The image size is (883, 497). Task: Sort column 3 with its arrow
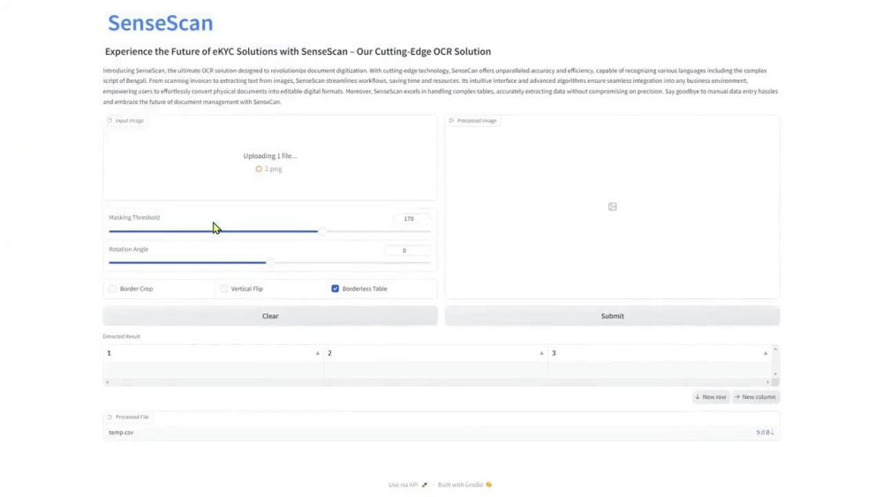(x=766, y=353)
